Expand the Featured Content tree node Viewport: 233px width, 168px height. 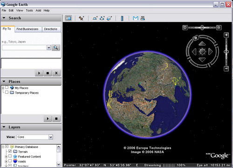pyautogui.click(x=6, y=157)
